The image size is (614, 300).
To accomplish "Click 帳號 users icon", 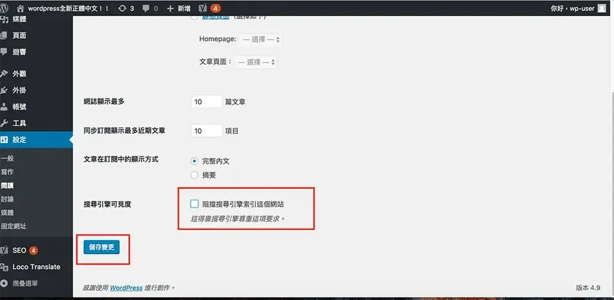I will [x=4, y=107].
